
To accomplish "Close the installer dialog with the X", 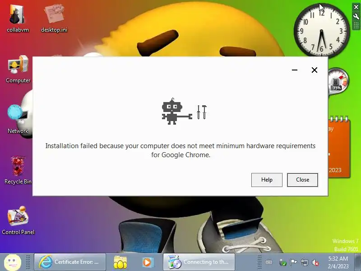I will click(x=314, y=70).
